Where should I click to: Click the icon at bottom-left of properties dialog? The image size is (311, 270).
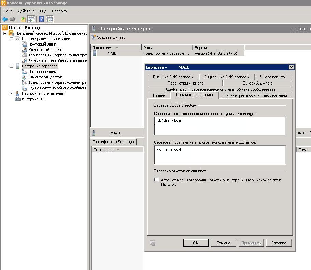pyautogui.click(x=153, y=243)
